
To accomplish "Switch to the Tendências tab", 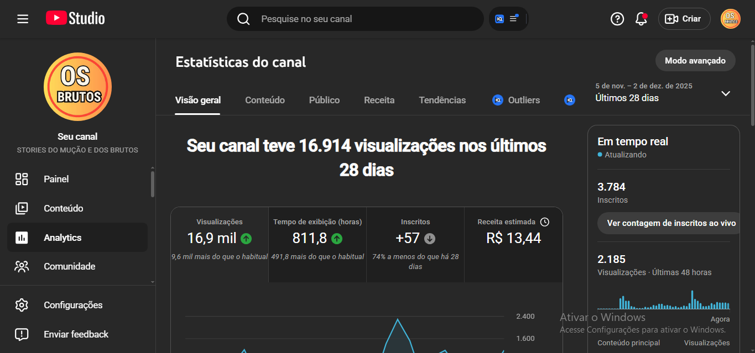I will coord(442,100).
